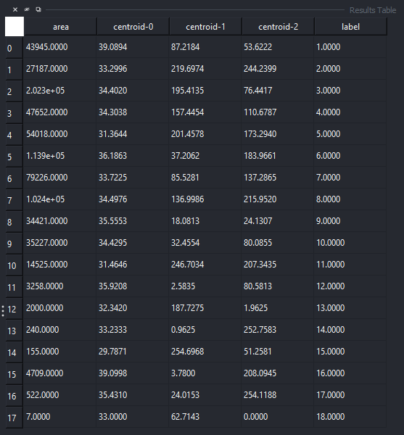The image size is (404, 435).
Task: Click centroid-1 cell 246.7034
Action: [205, 265]
